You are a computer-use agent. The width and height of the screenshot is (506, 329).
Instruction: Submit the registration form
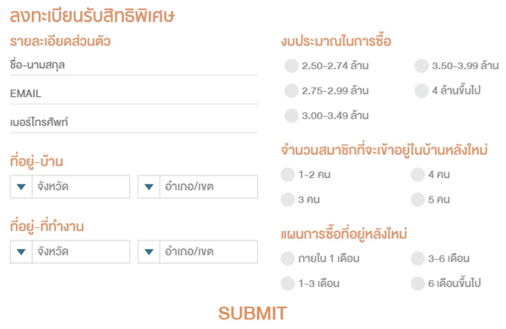point(252,313)
